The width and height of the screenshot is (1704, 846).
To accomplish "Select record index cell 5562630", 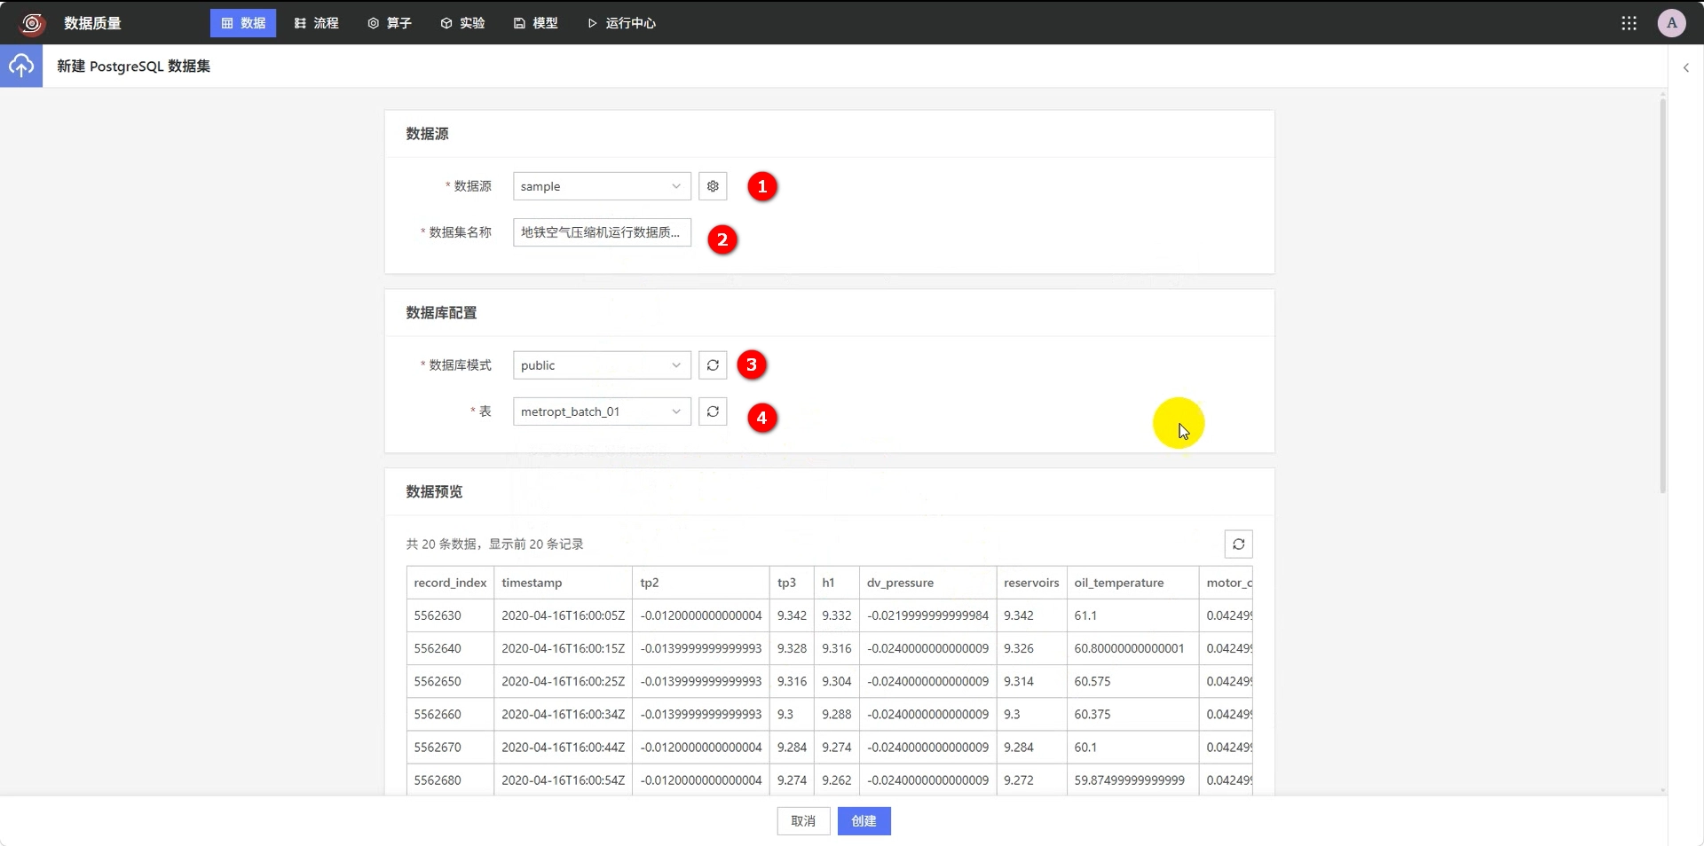I will point(450,615).
